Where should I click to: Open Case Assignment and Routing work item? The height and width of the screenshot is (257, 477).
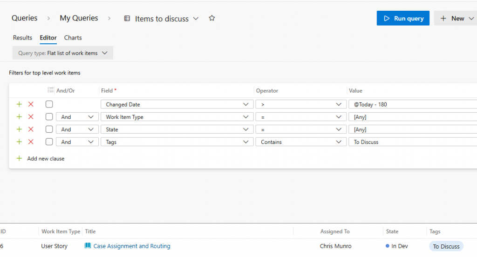pos(132,246)
